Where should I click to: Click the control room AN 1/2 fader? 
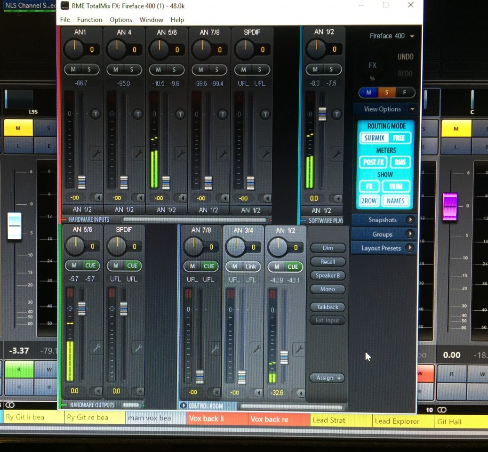284,357
